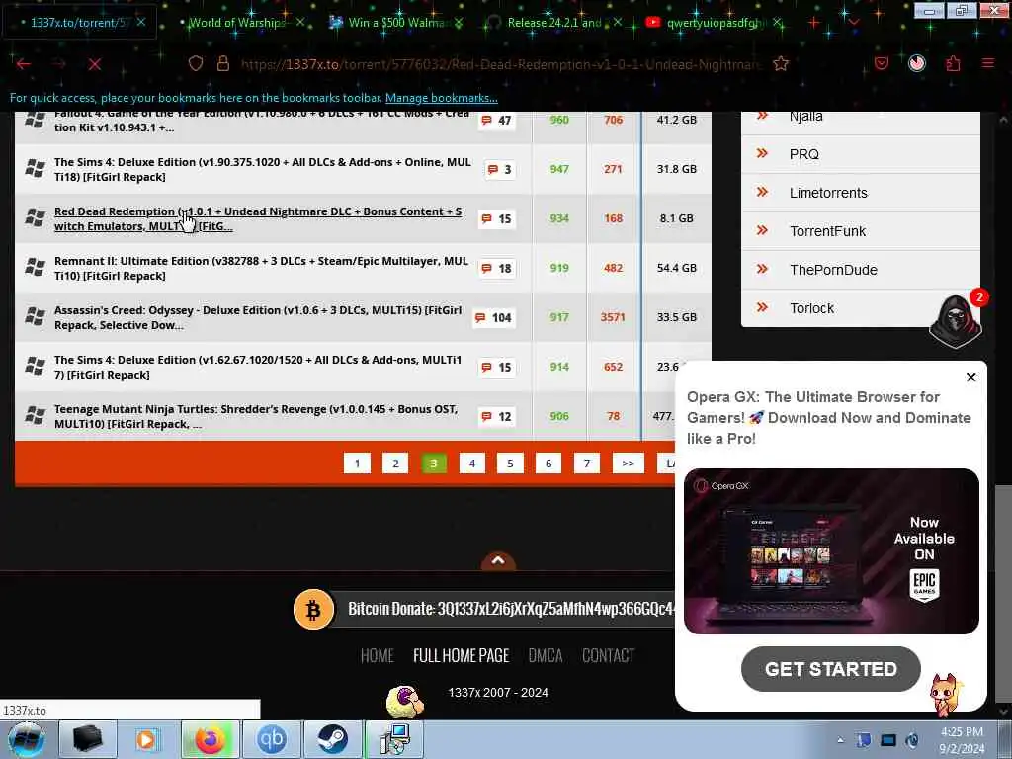Go to pagination page 6
Screen dimensions: 1012x759
tap(548, 463)
